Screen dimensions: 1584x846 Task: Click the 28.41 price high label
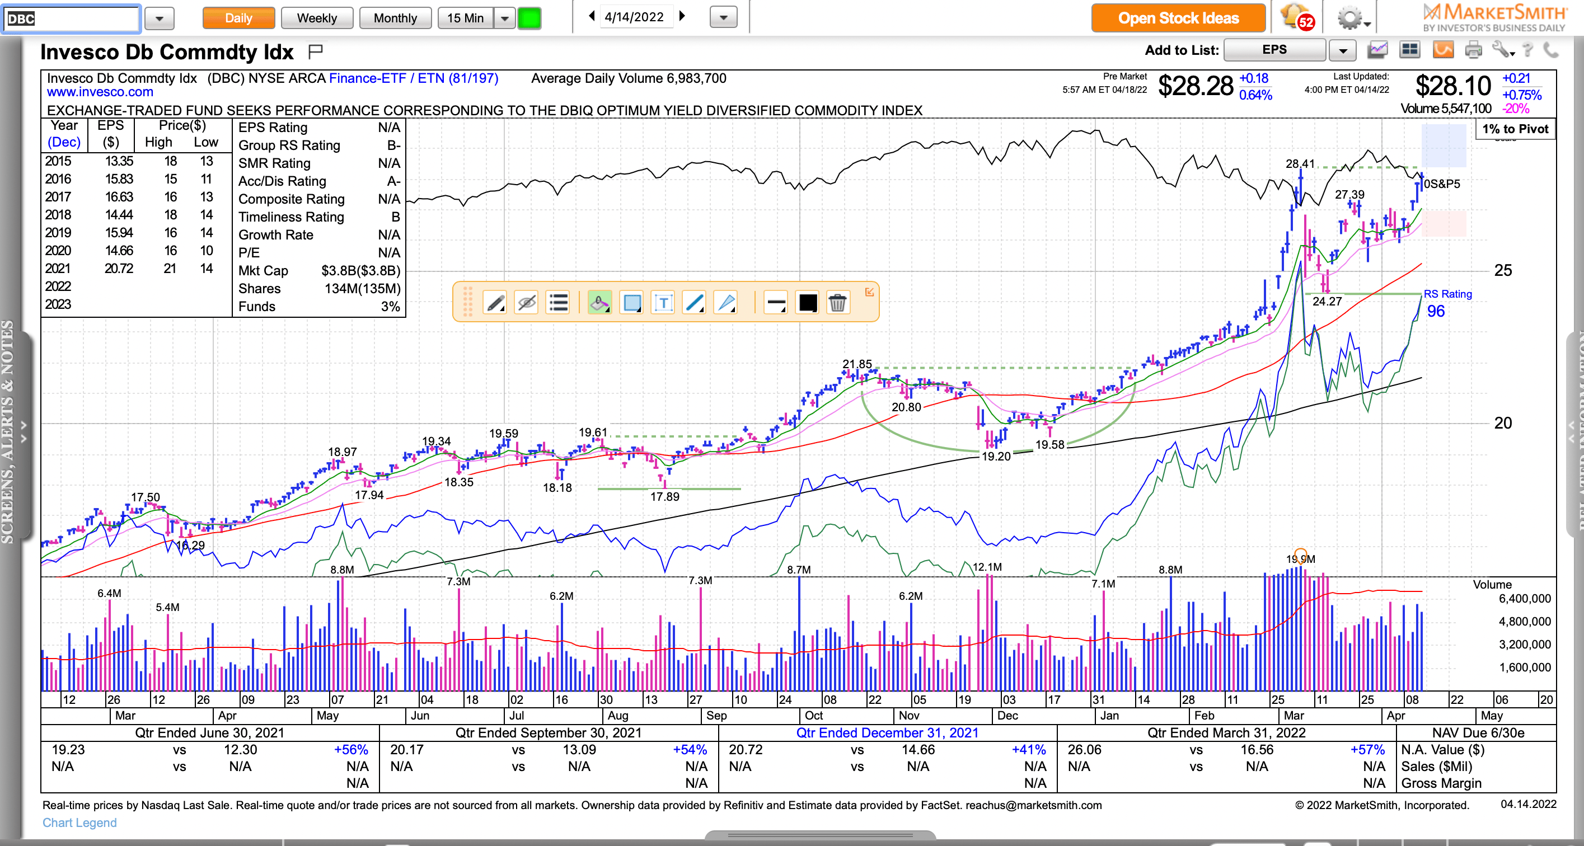(1300, 163)
